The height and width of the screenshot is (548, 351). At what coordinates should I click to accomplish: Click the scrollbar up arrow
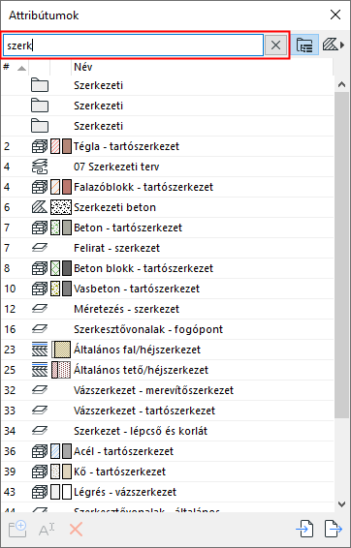(x=342, y=84)
